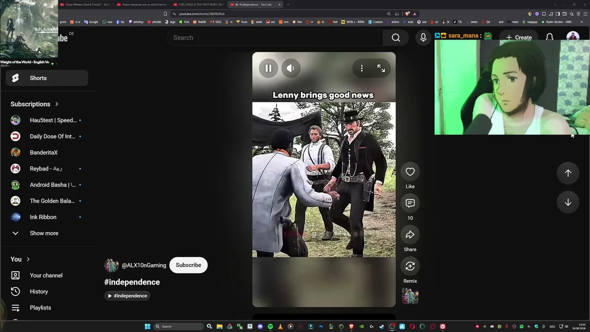Click the Windows taskbar search box

pyautogui.click(x=178, y=326)
